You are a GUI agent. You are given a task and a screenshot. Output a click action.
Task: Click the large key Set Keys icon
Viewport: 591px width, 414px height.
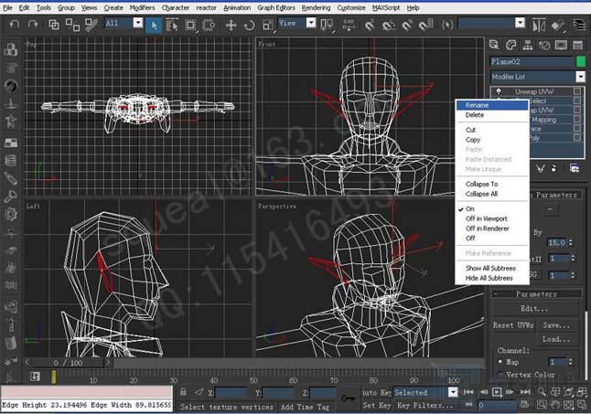click(349, 398)
